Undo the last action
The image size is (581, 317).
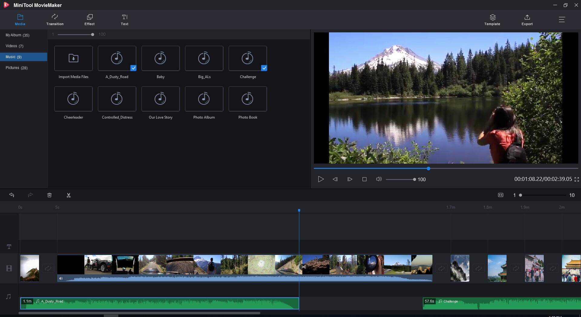12,195
